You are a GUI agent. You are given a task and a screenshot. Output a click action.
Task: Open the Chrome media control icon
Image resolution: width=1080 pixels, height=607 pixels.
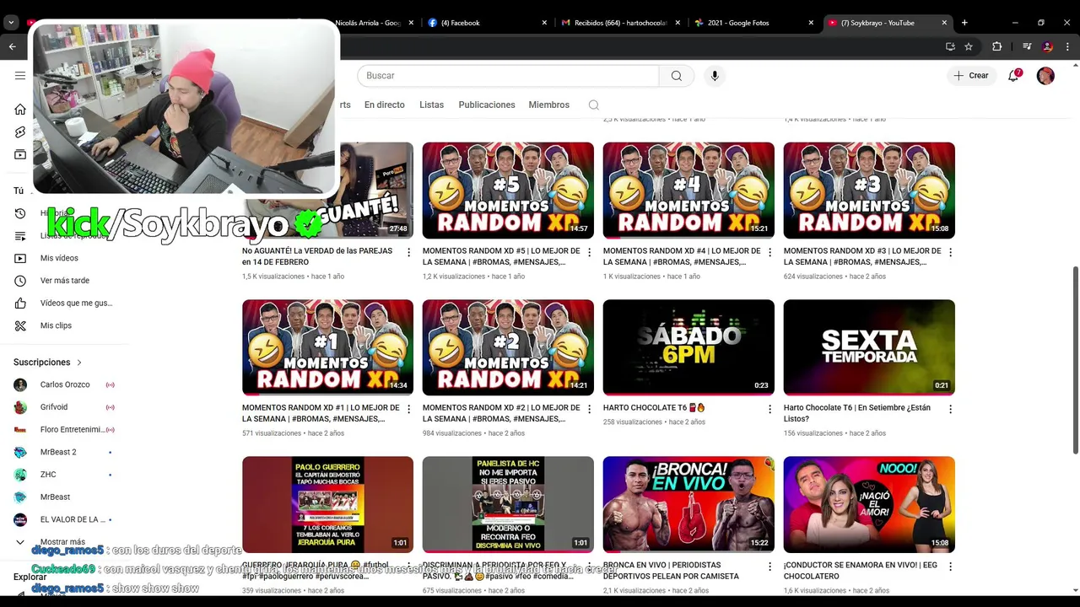click(1027, 46)
